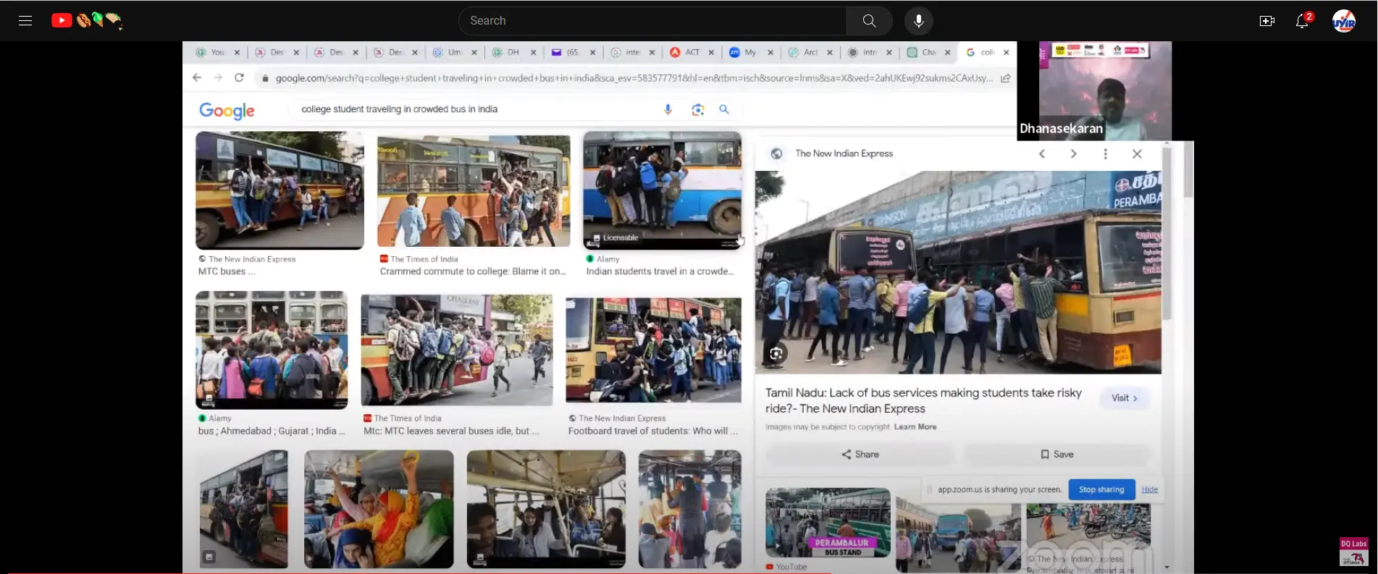Click 'The New Indian Express' preview header
1378x574 pixels.
[844, 153]
